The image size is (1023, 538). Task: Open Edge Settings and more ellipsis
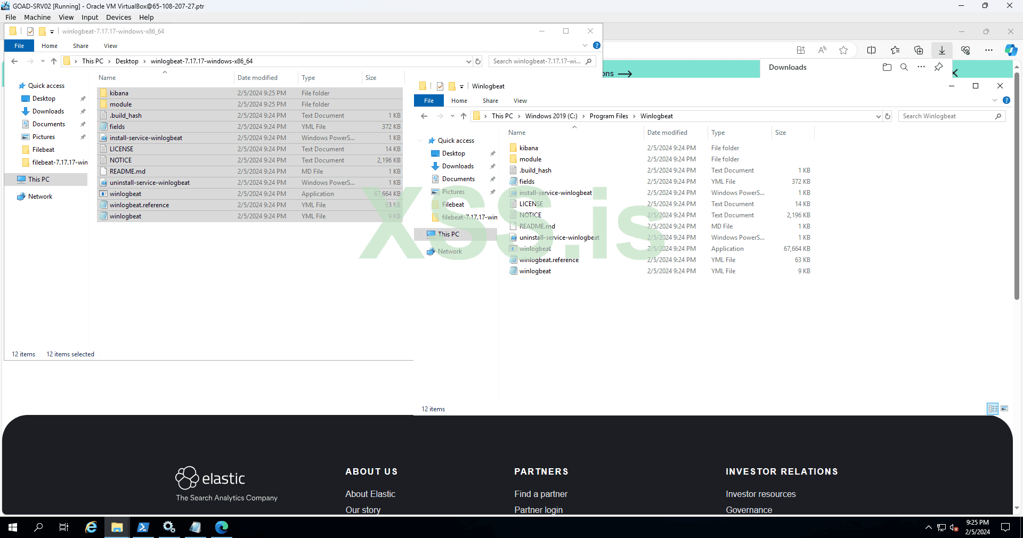989,50
